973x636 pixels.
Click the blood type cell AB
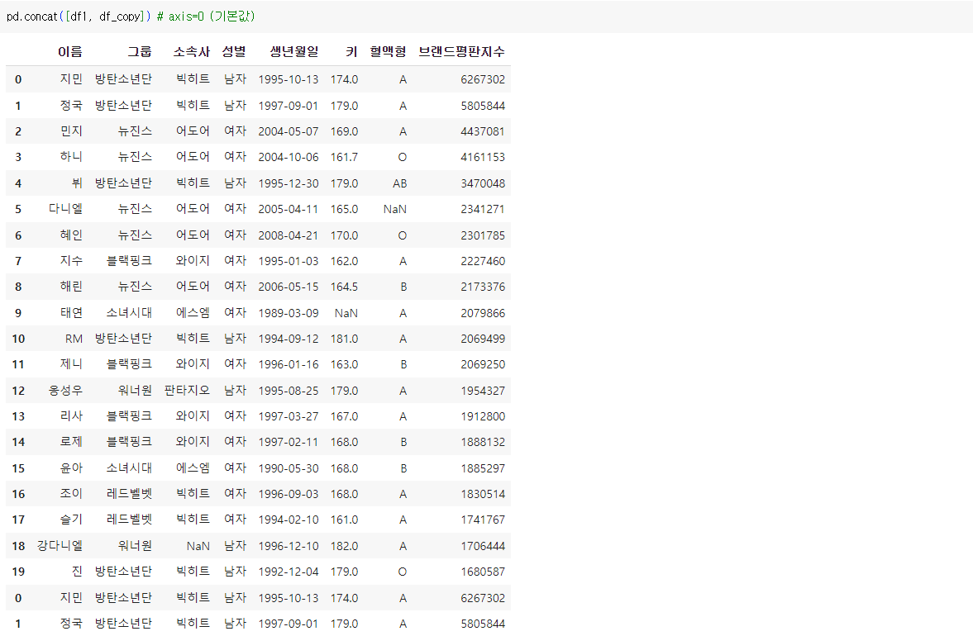399,183
